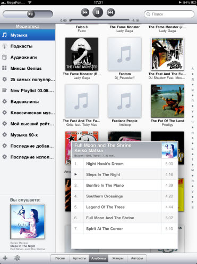Viewport: 197px width, 264px height.
Task: Select track Steps In The Night
Action: click(125, 174)
